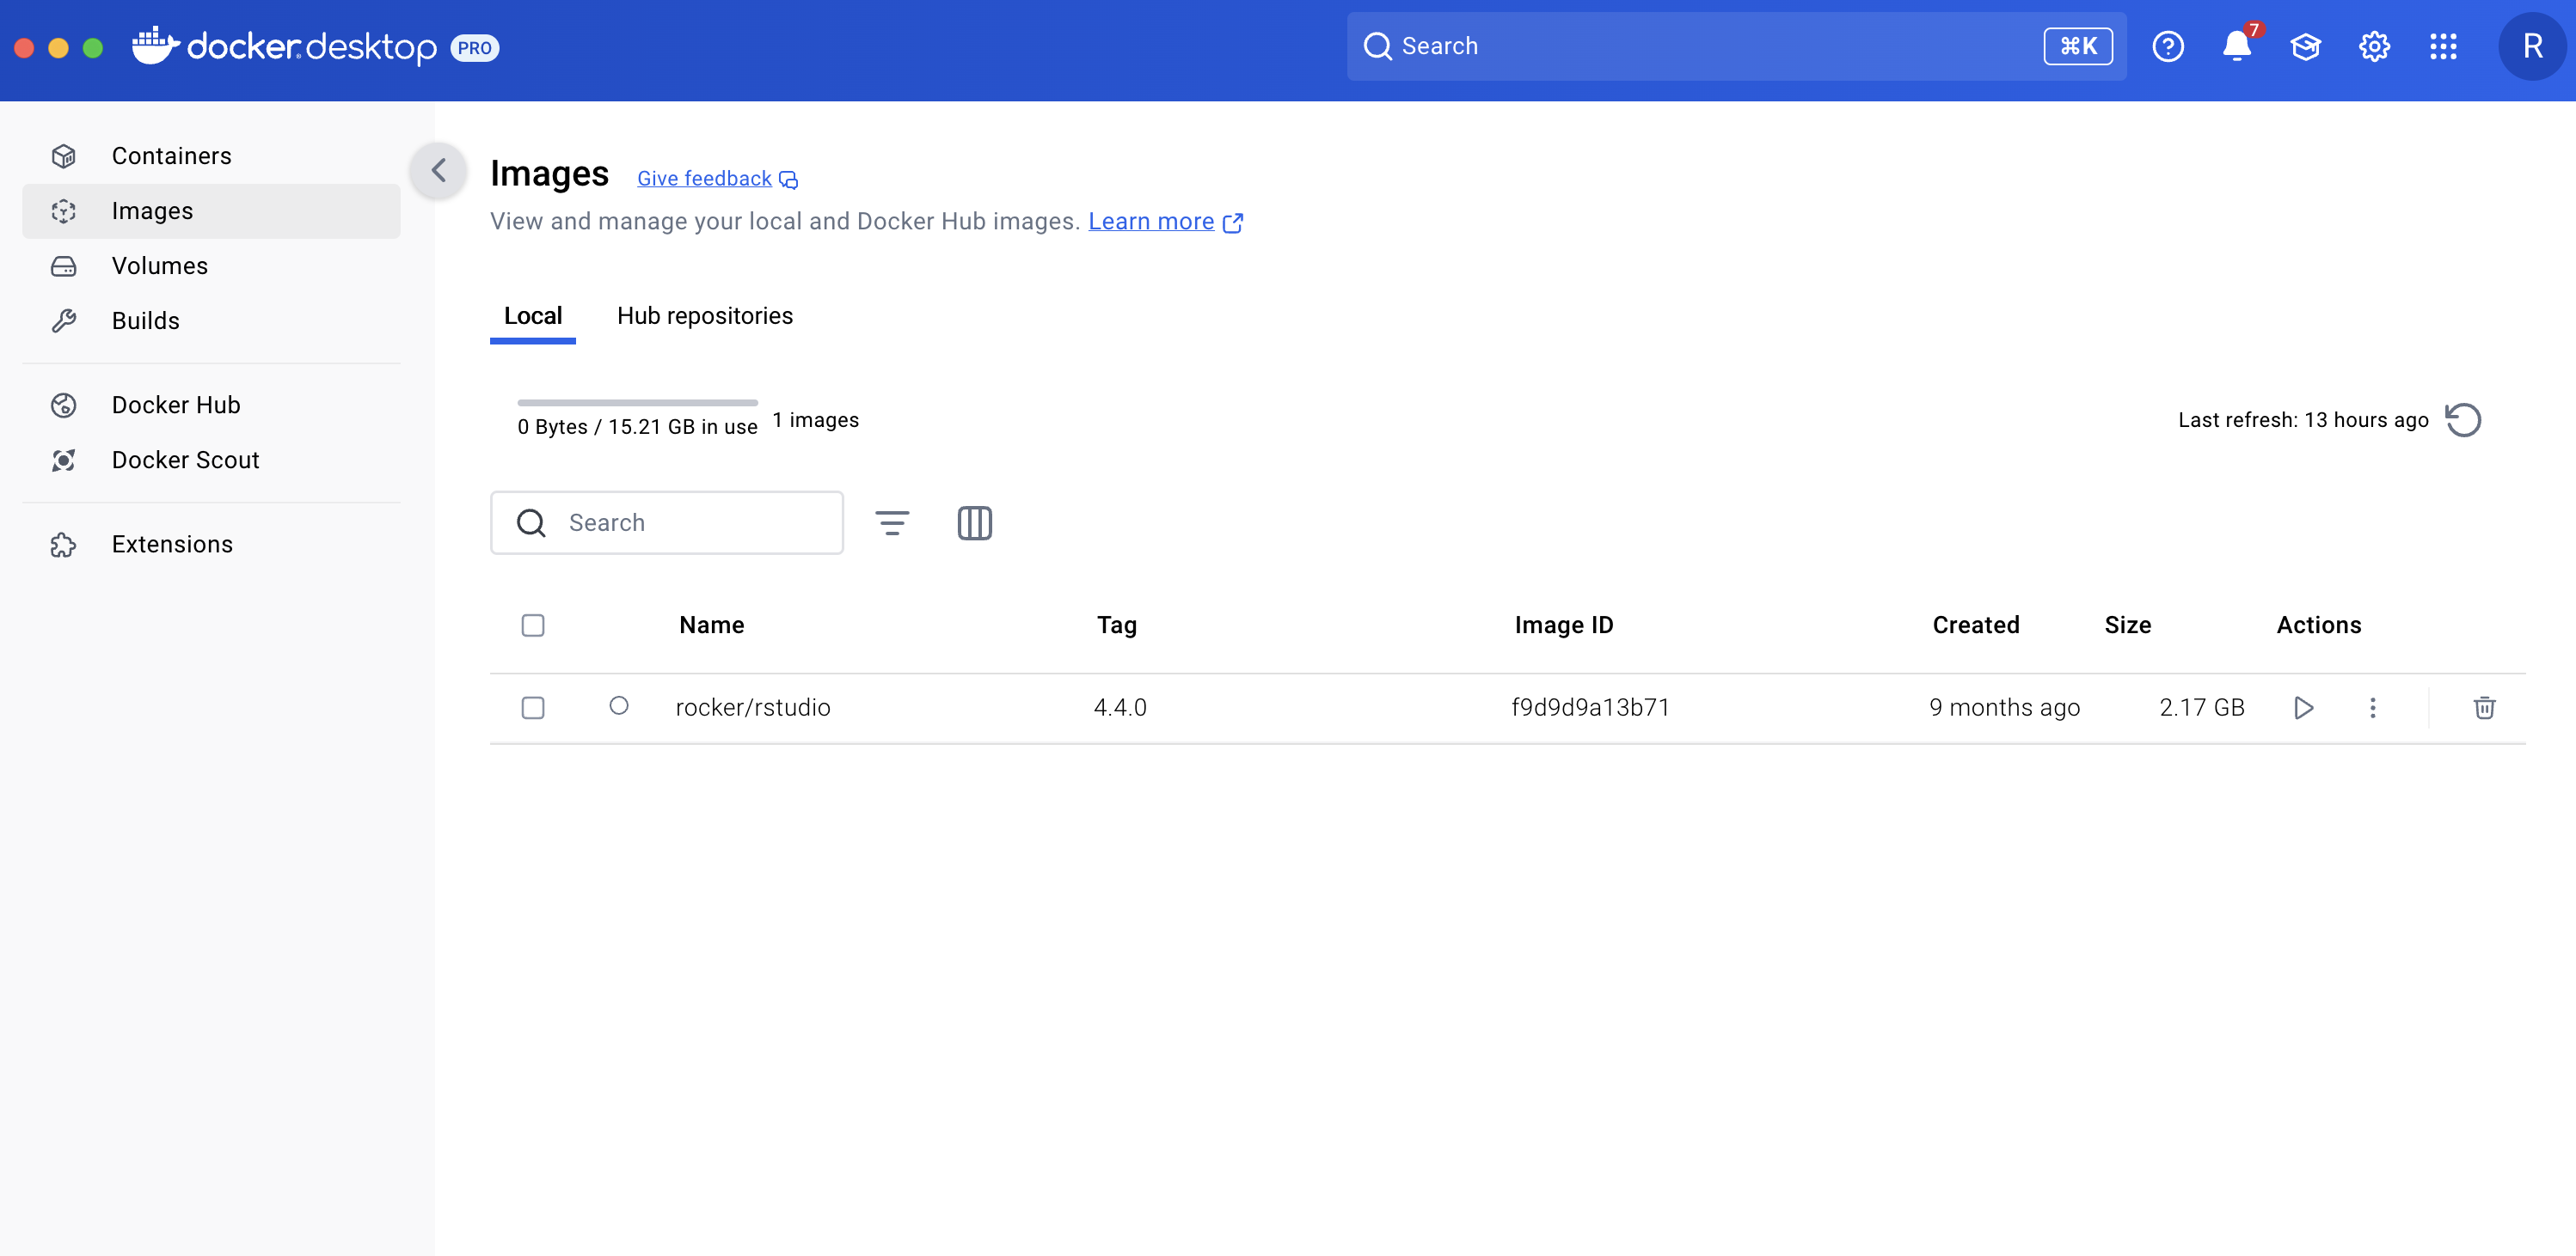Image resolution: width=2576 pixels, height=1256 pixels.
Task: Click the disk usage bar
Action: tap(637, 403)
